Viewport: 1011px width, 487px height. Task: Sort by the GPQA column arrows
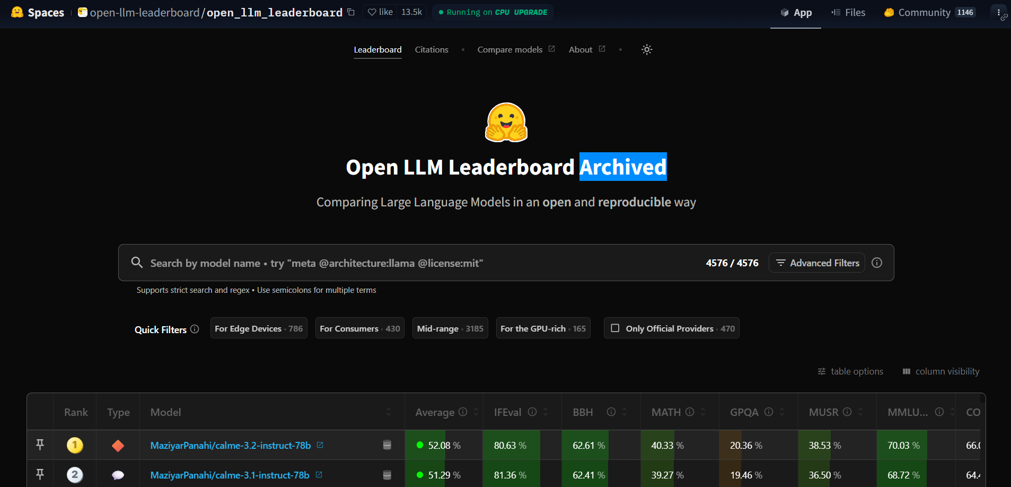(x=782, y=412)
